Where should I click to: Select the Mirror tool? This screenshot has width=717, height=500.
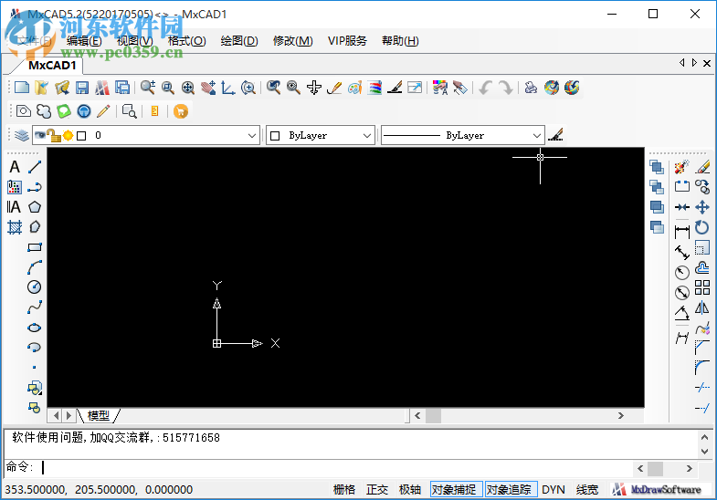[701, 307]
